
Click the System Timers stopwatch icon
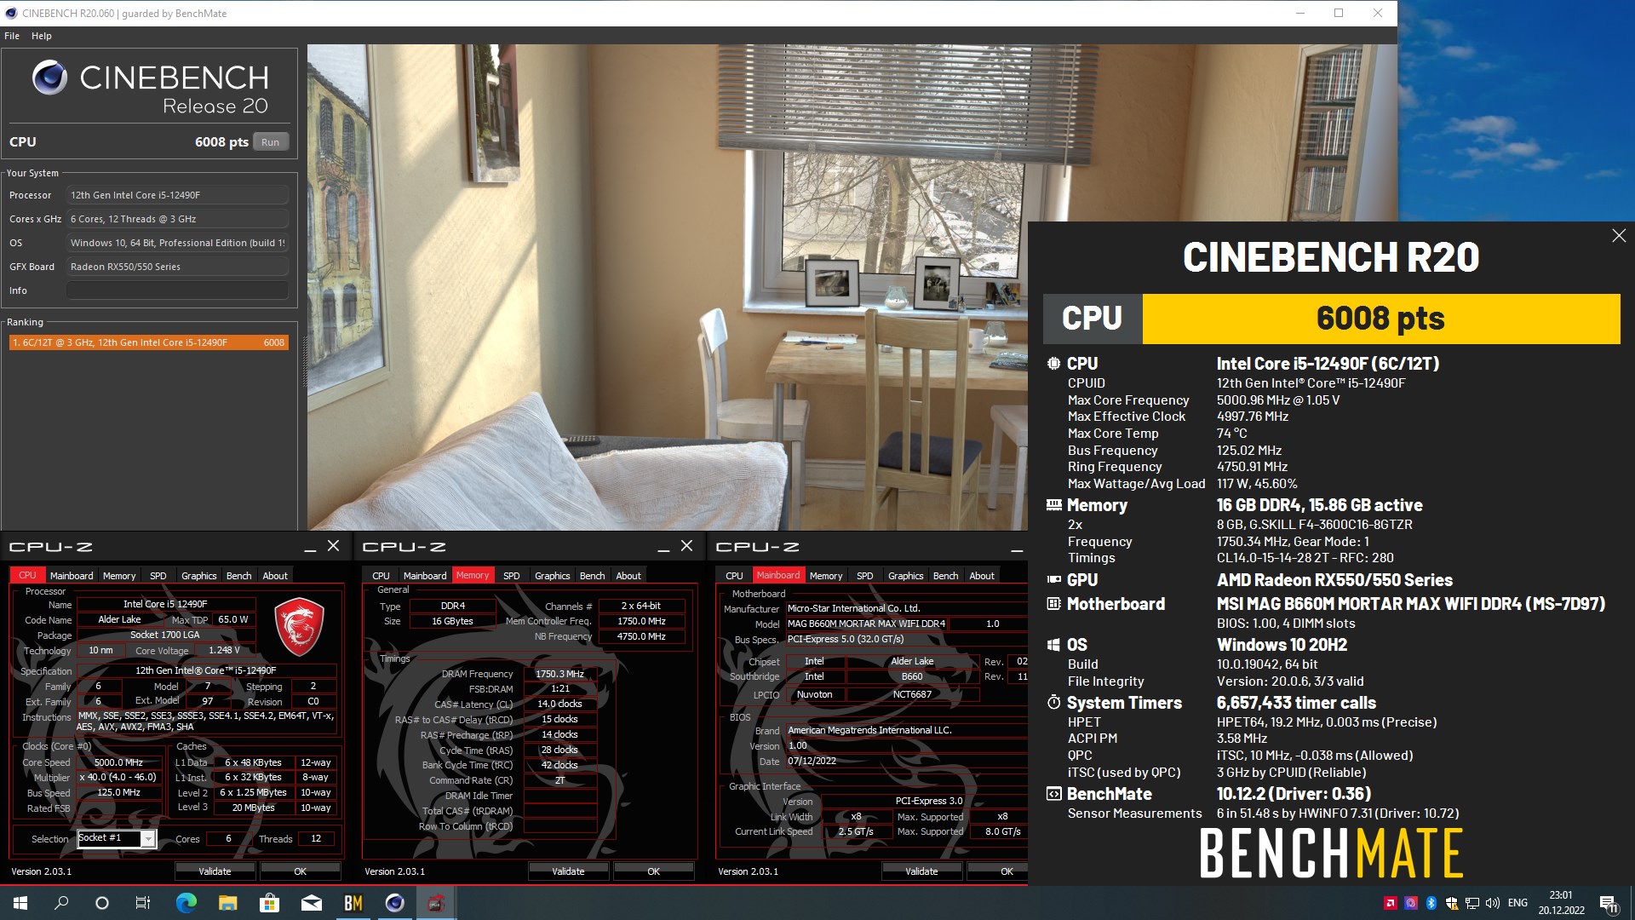point(1054,703)
